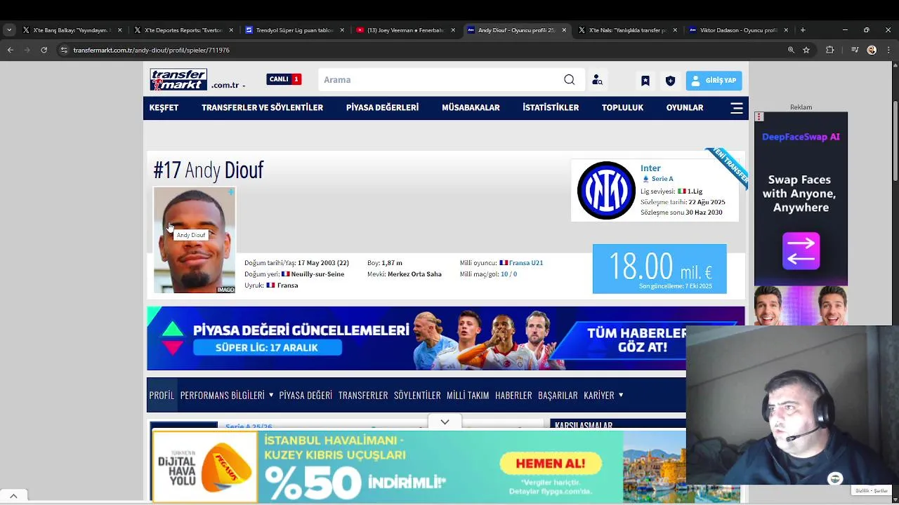Viewport: 899px width, 505px height.
Task: Open the Chrome profile avatar
Action: pyautogui.click(x=872, y=50)
